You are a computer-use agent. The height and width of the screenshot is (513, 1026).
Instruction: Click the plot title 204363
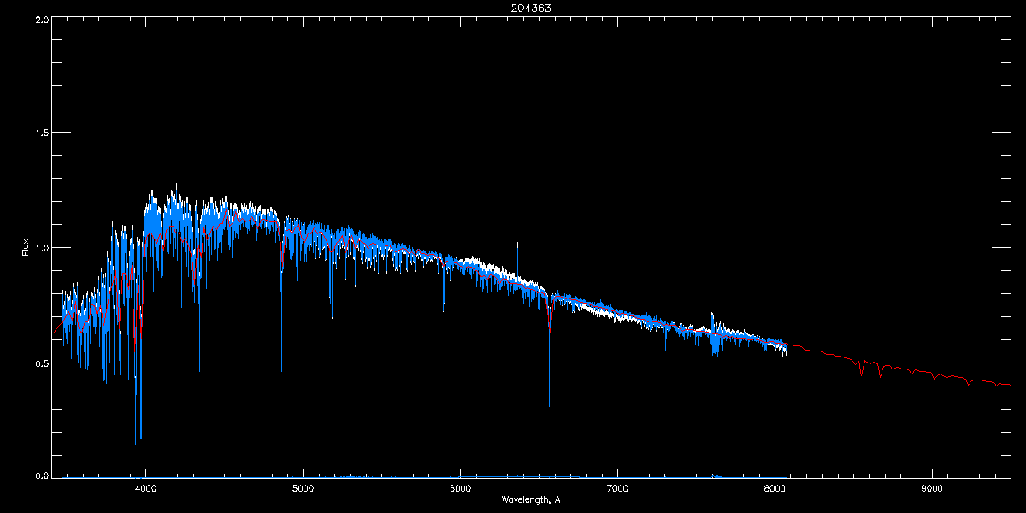531,8
